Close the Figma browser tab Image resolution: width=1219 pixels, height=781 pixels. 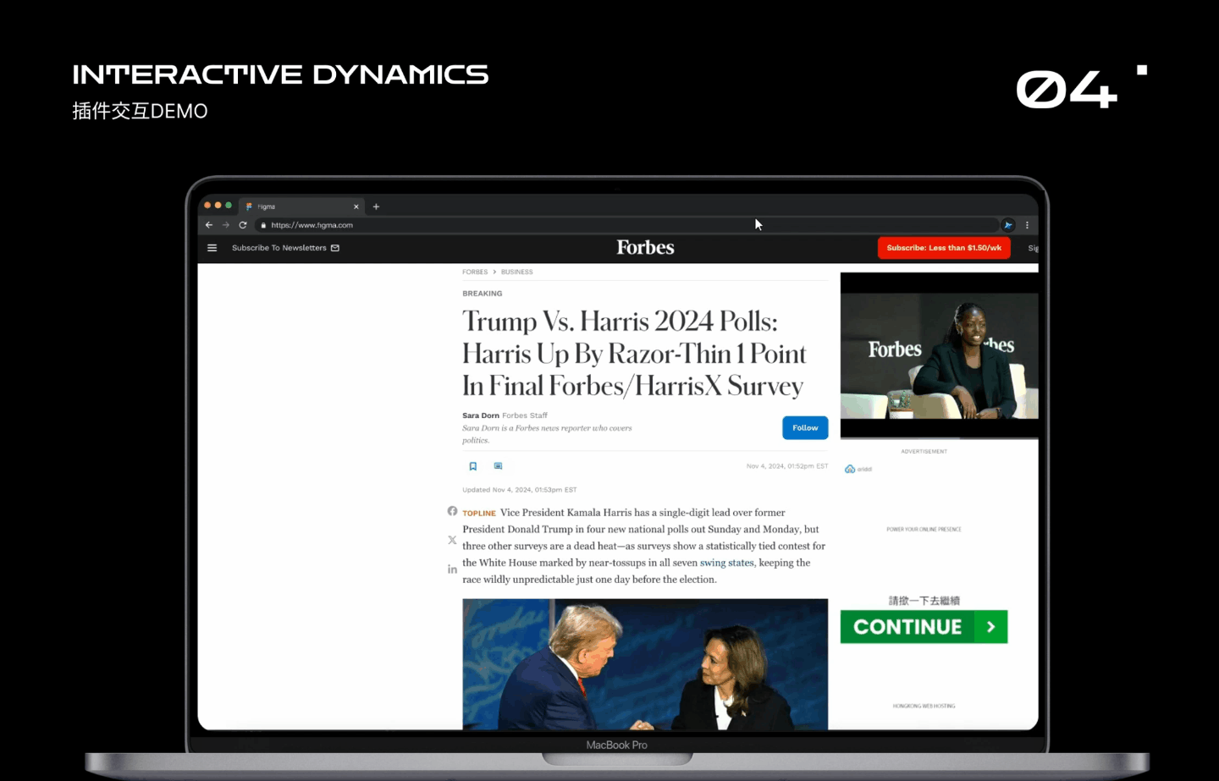(x=356, y=206)
